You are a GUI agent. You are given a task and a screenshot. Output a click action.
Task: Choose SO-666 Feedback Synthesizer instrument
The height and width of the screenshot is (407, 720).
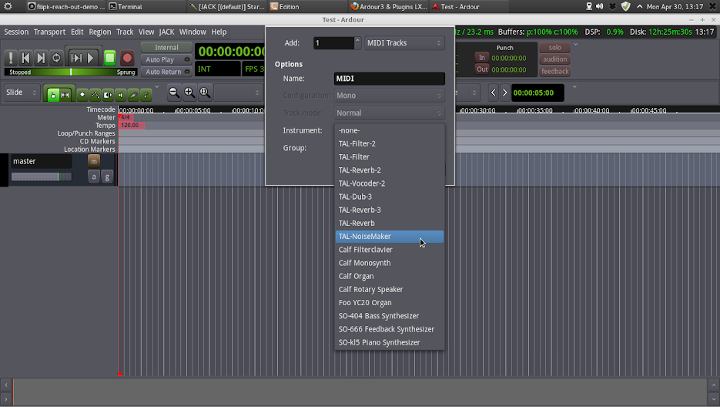point(390,329)
